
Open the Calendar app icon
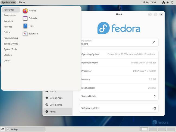(25, 18)
